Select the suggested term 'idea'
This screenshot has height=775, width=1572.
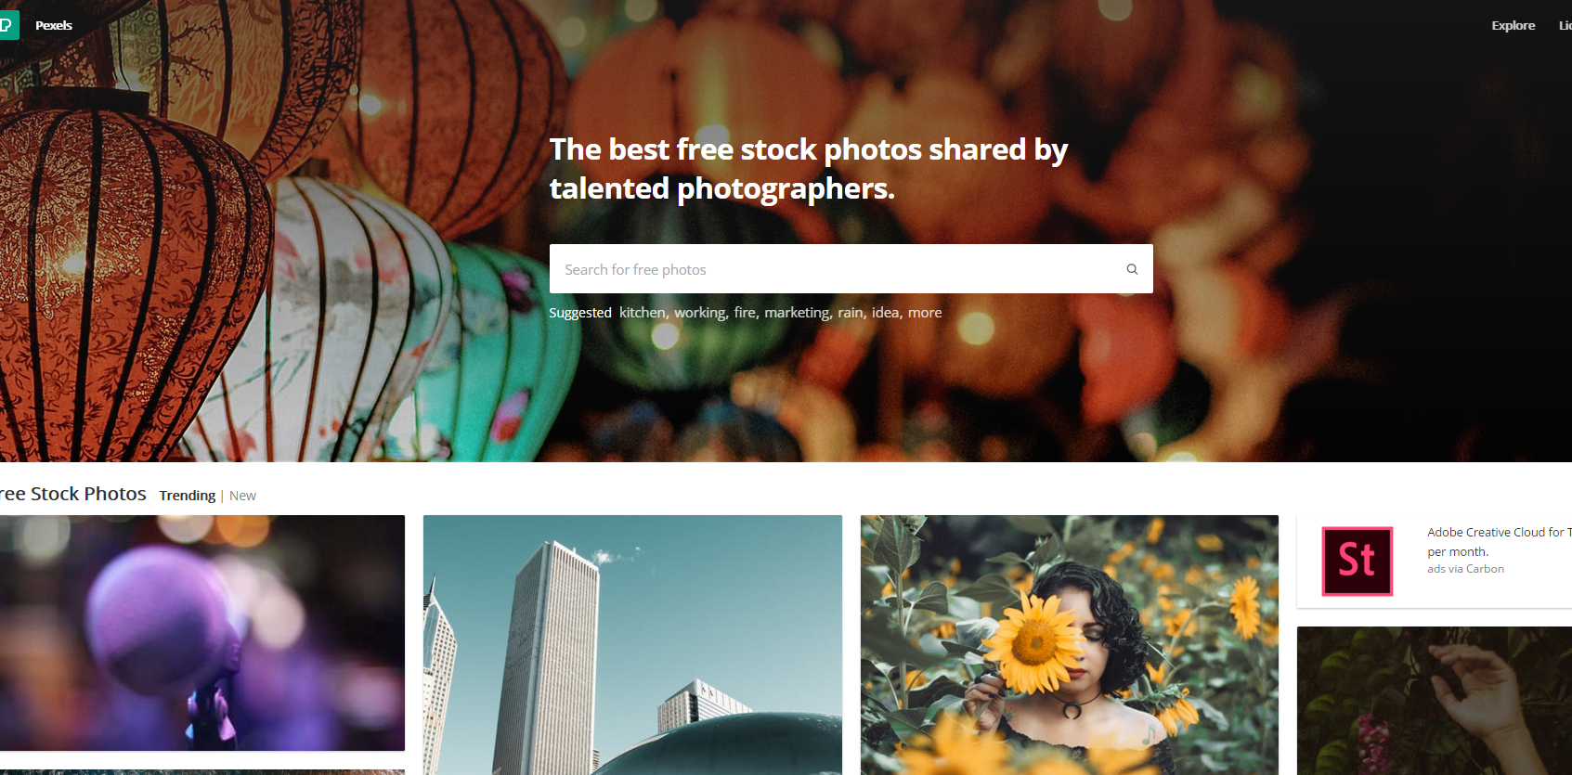click(886, 313)
